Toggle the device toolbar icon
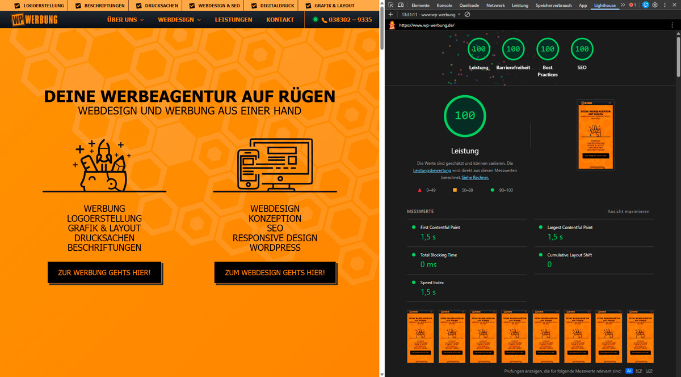 (401, 5)
